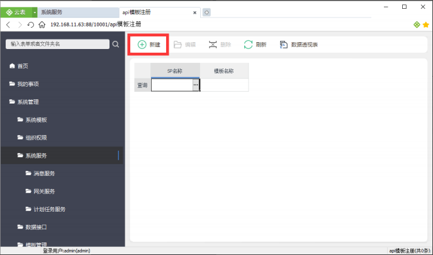Click the home icon in address bar
The height and width of the screenshot is (255, 433).
(x=42, y=25)
